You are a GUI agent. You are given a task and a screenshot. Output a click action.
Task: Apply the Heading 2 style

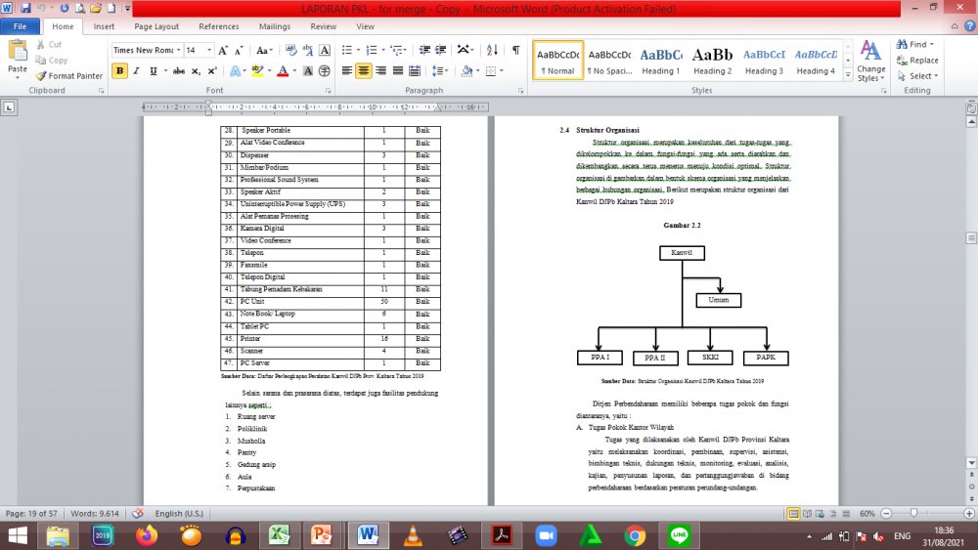(x=712, y=61)
